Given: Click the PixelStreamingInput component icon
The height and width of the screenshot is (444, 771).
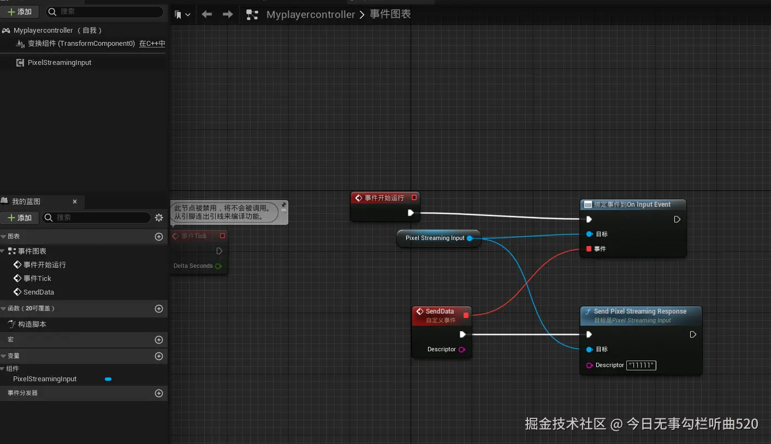Looking at the screenshot, I should pyautogui.click(x=20, y=63).
